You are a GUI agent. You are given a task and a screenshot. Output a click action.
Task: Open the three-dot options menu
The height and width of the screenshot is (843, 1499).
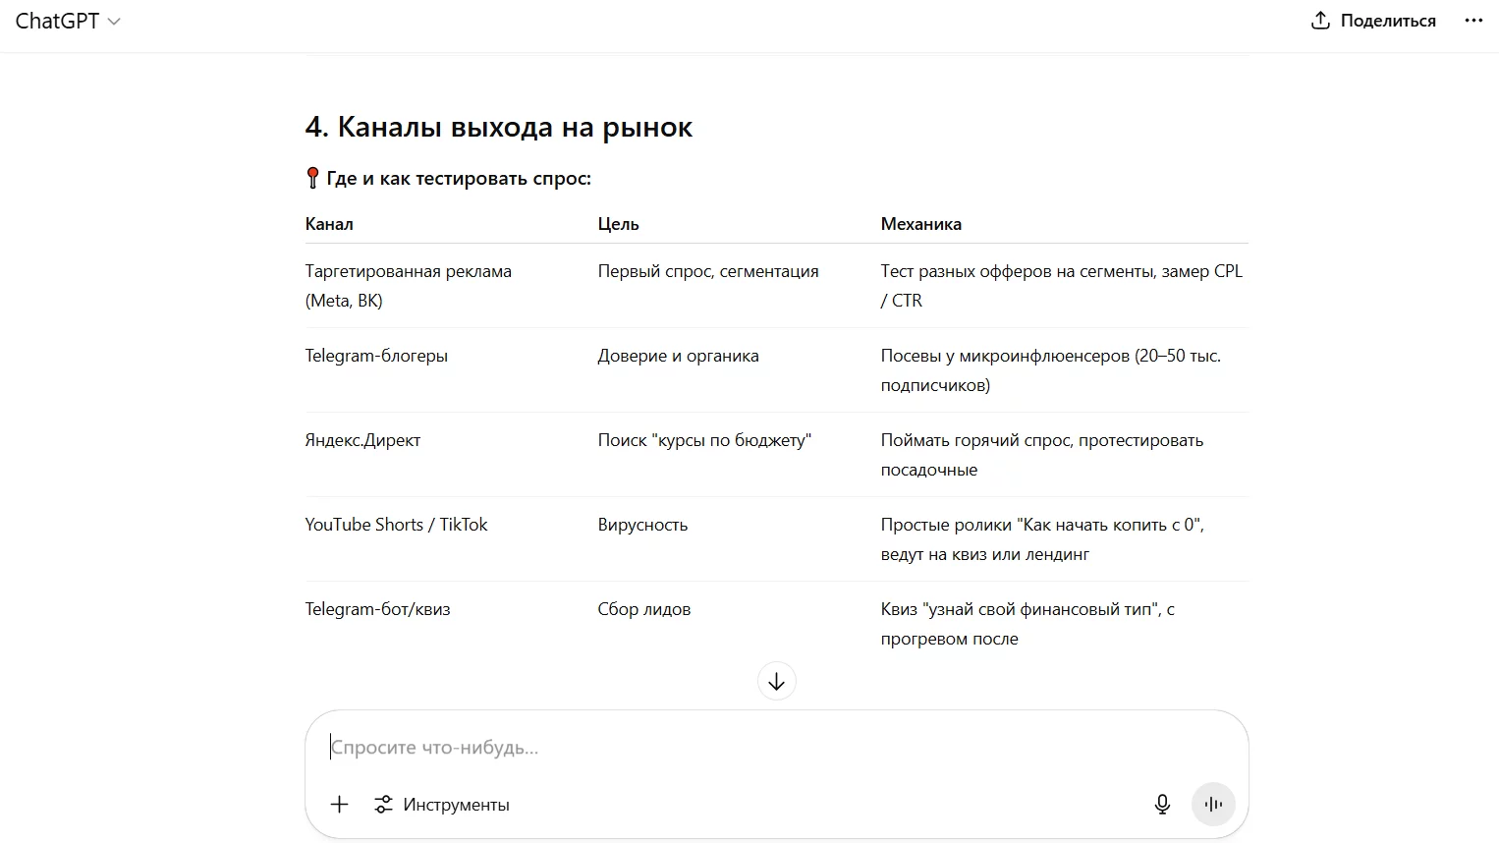click(x=1473, y=21)
